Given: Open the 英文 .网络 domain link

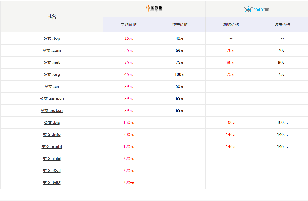Looking at the screenshot, I should (51, 183).
